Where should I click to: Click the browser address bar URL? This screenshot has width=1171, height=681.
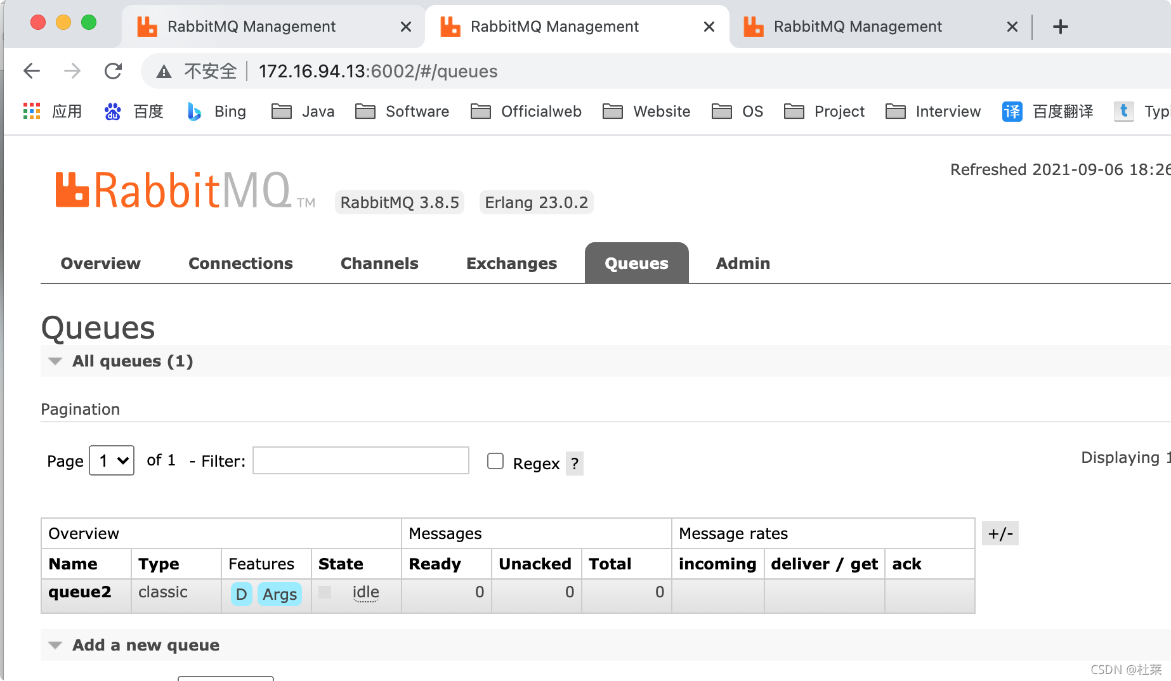[378, 71]
